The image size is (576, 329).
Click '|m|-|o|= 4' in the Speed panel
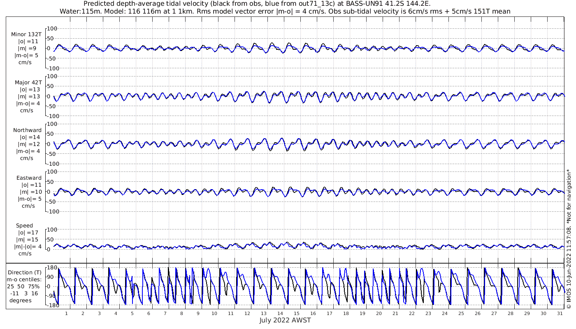[28, 247]
